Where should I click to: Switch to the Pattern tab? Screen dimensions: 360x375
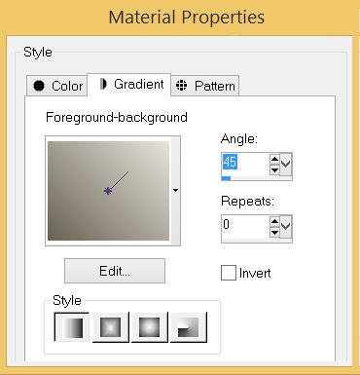(205, 86)
